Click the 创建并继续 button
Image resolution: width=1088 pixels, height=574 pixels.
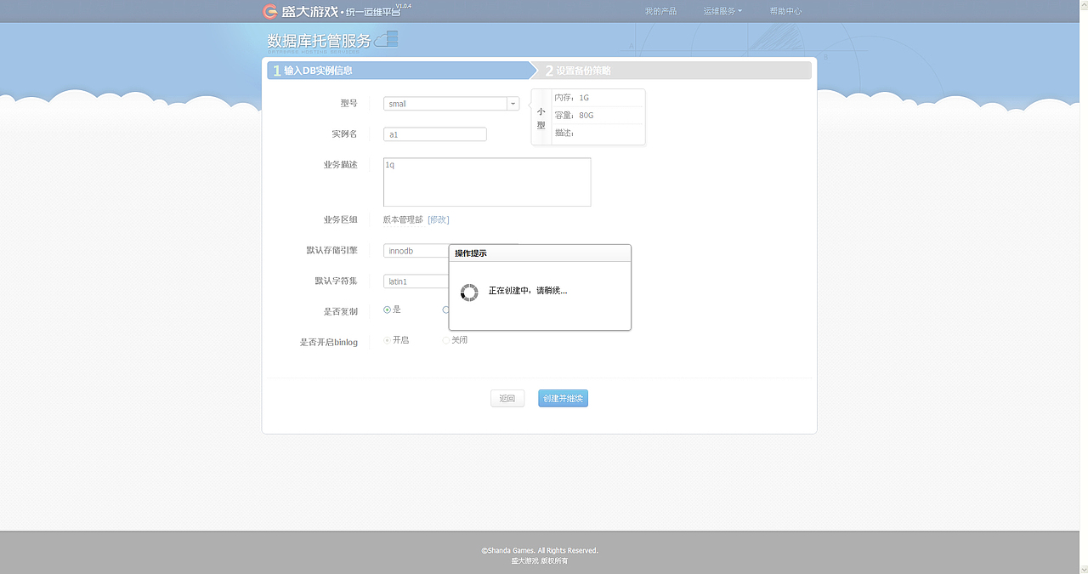click(x=563, y=398)
